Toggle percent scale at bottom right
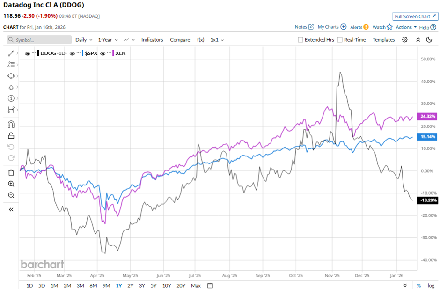 coord(418,286)
